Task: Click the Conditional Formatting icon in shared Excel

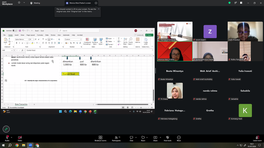Action: pyautogui.click(x=87, y=39)
